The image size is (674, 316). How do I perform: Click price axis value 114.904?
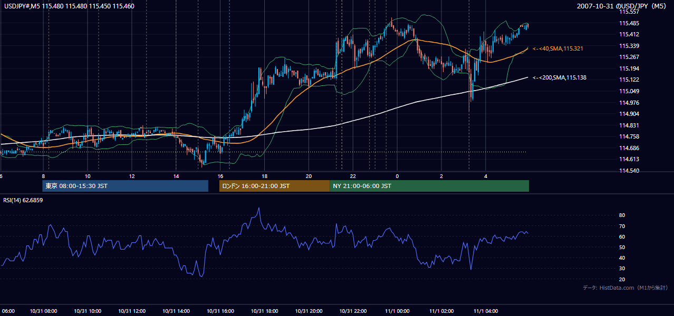(x=629, y=114)
